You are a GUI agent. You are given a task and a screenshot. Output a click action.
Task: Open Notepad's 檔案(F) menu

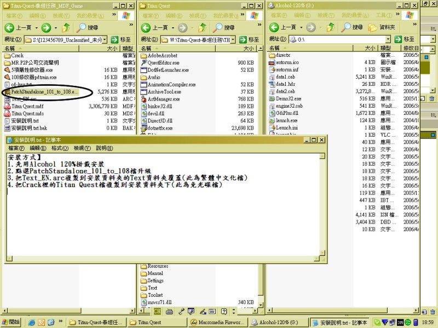click(x=16, y=148)
